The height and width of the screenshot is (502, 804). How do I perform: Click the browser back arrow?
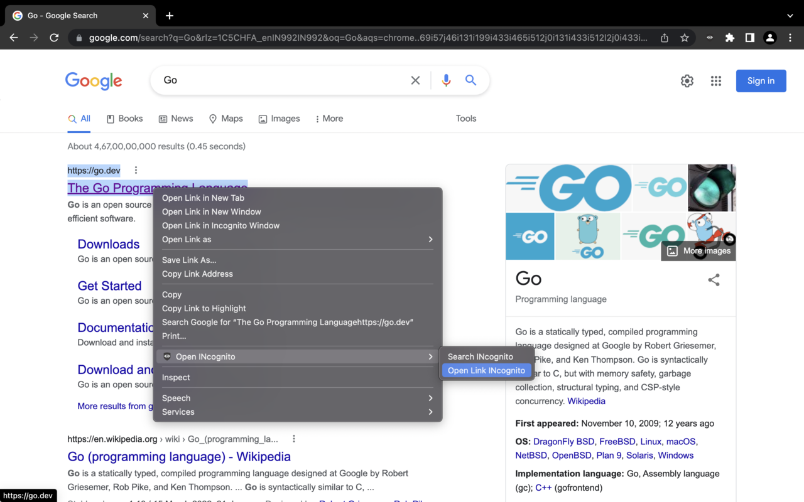14,38
